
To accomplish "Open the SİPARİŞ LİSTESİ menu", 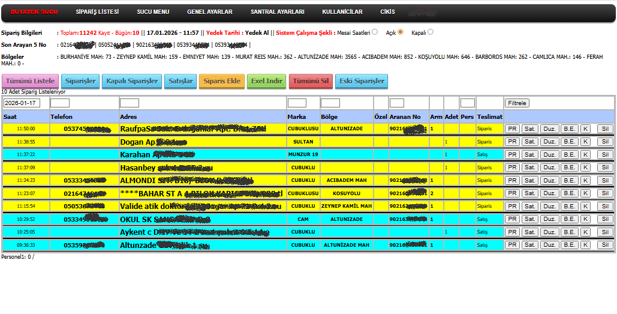I will tap(97, 12).
